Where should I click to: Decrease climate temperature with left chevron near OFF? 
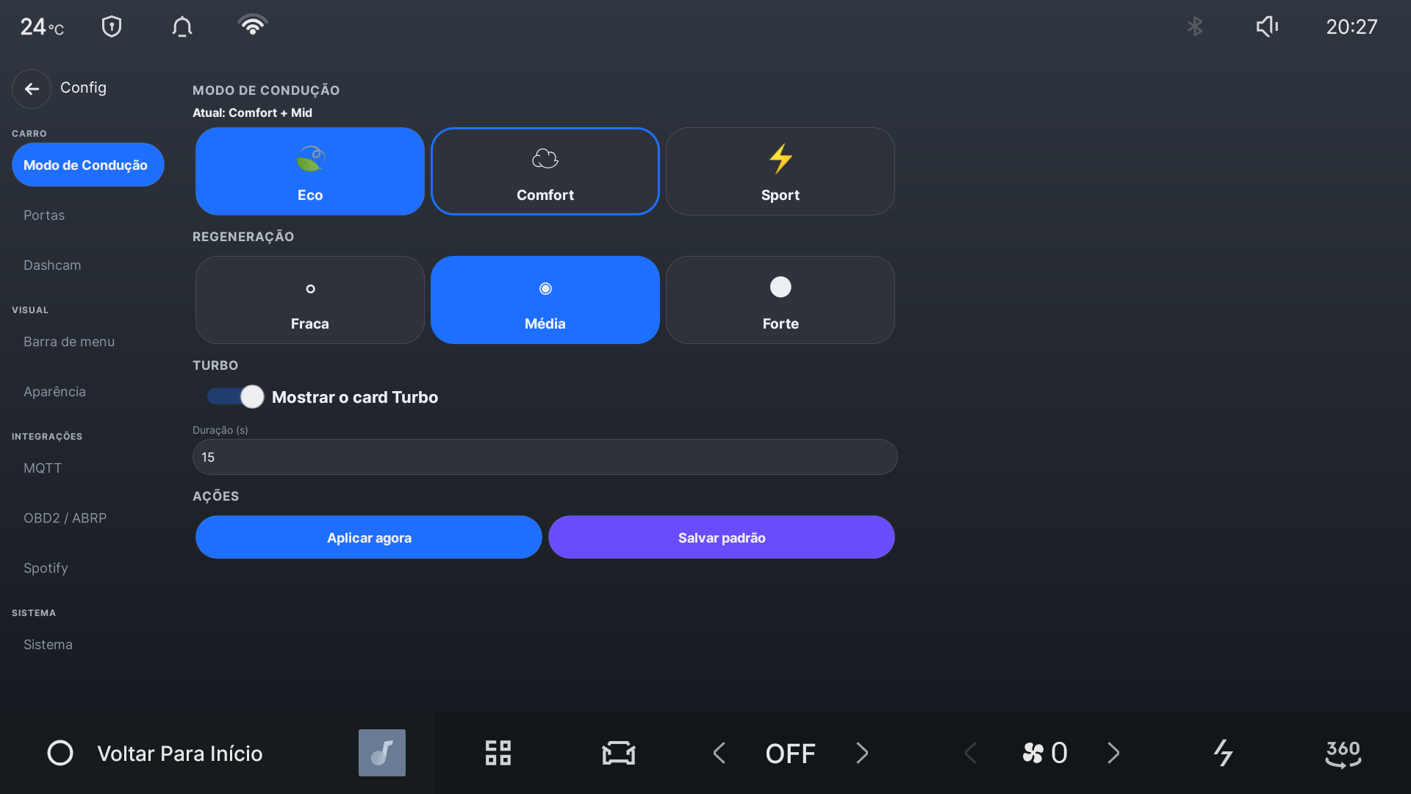(719, 753)
